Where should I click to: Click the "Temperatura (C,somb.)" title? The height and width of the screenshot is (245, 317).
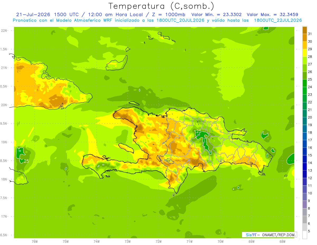(x=161, y=6)
